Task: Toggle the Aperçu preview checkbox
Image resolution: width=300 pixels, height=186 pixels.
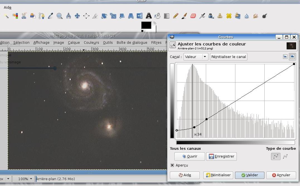Action: click(172, 165)
